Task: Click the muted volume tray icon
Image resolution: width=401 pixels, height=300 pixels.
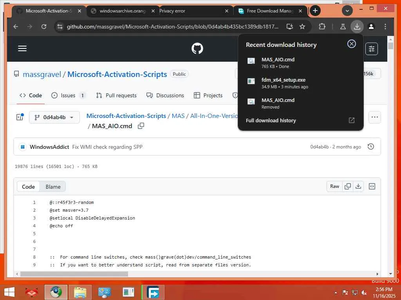Action: [364, 293]
